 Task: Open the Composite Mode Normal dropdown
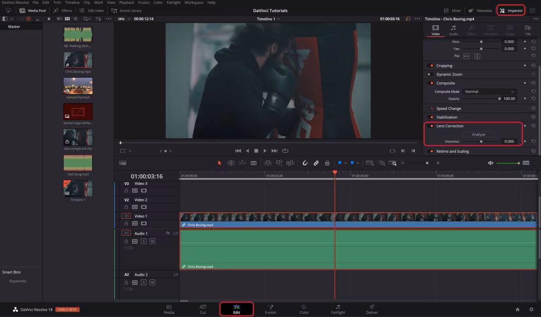489,92
